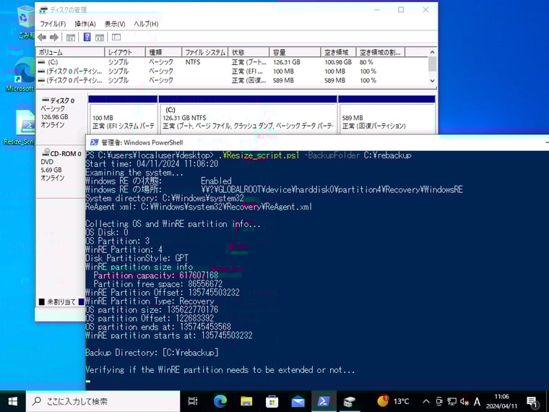
Task: Click 80 % free cell of C: row
Action: 366,62
